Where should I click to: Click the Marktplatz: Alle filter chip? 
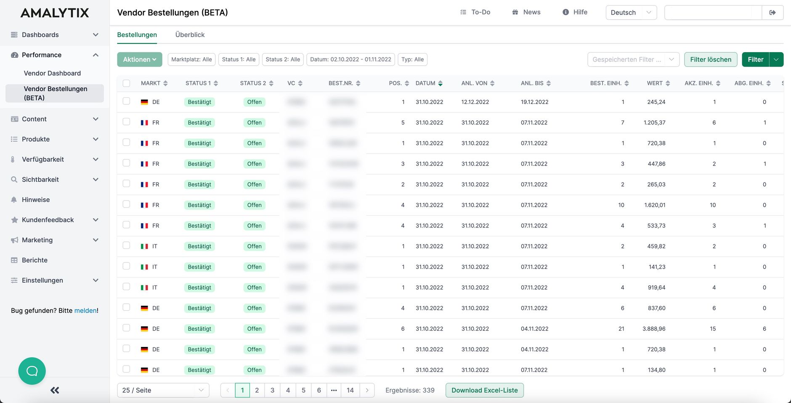191,59
